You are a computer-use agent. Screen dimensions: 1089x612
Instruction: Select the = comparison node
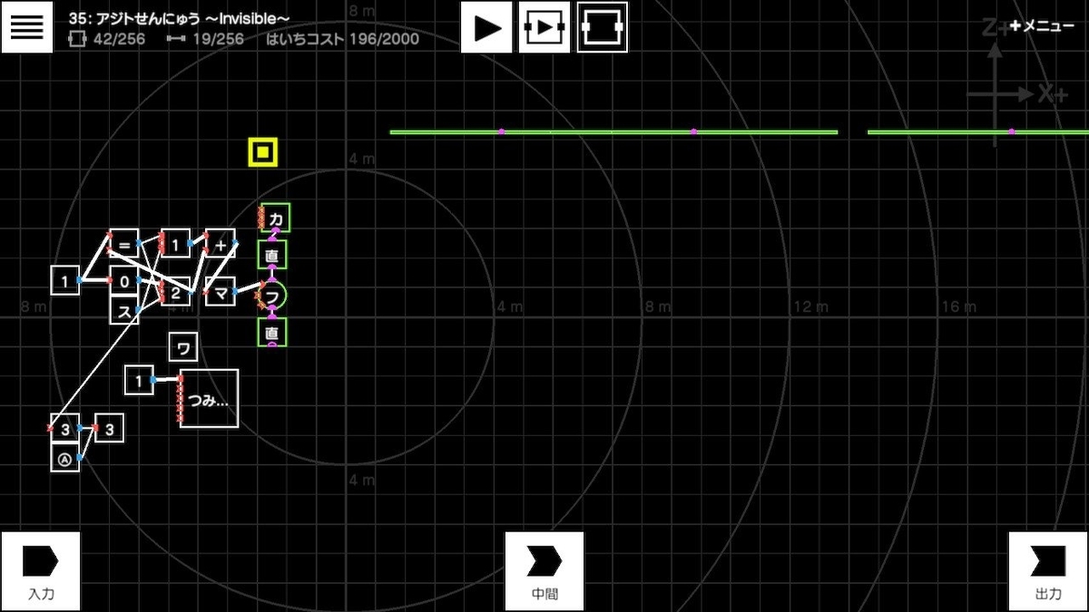(x=123, y=244)
